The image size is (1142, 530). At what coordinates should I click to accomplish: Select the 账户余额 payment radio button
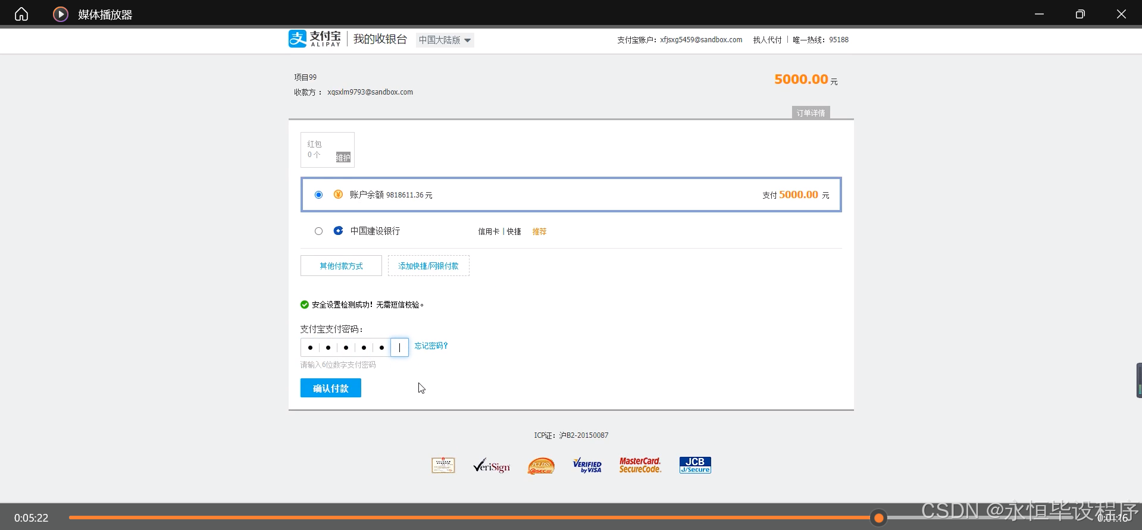tap(319, 195)
